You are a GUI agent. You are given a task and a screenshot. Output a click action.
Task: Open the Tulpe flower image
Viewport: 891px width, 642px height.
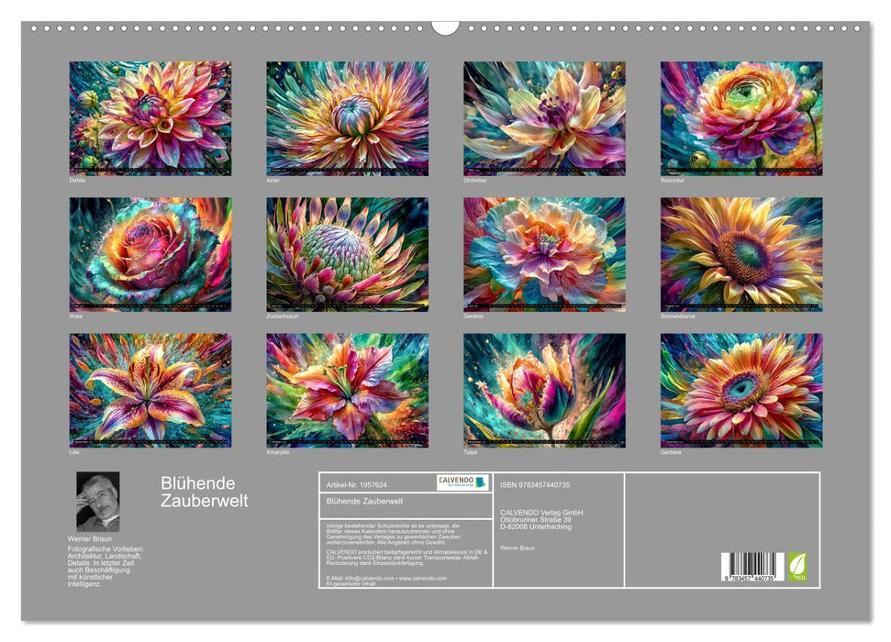click(x=544, y=390)
